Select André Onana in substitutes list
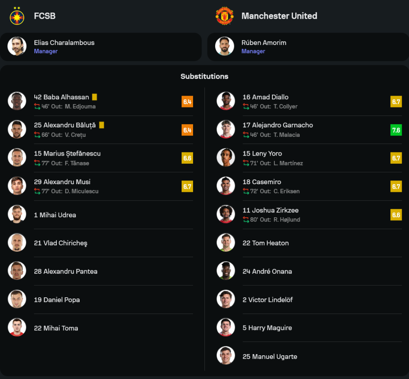The image size is (409, 379). tap(267, 271)
